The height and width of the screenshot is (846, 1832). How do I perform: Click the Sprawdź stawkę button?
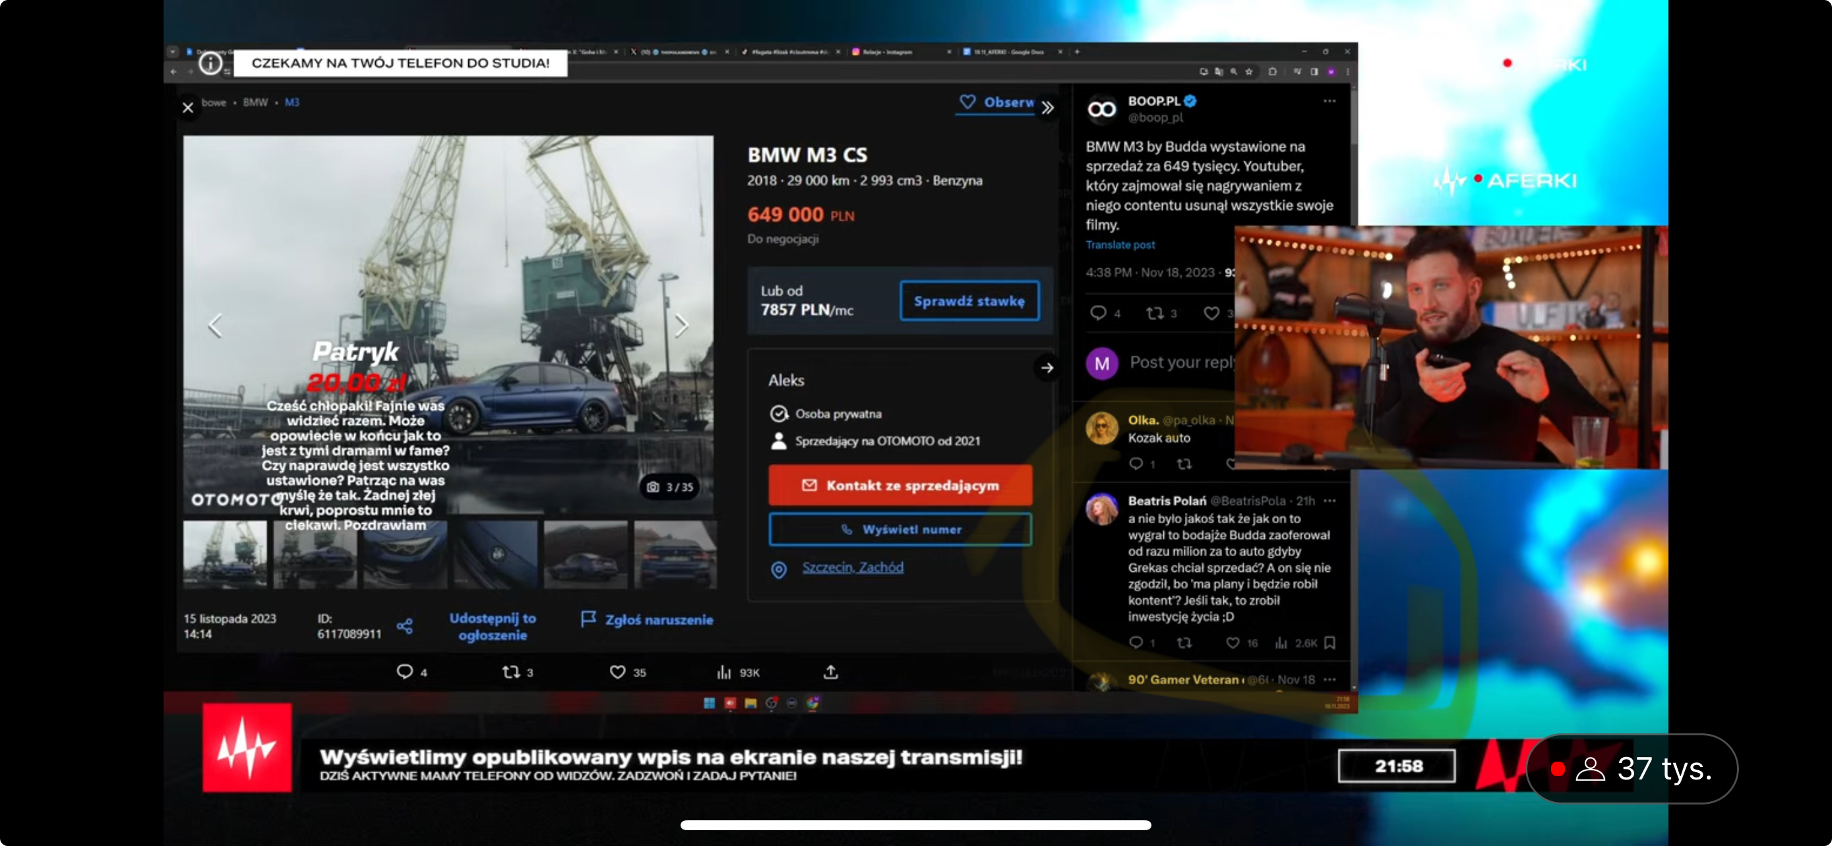point(969,301)
